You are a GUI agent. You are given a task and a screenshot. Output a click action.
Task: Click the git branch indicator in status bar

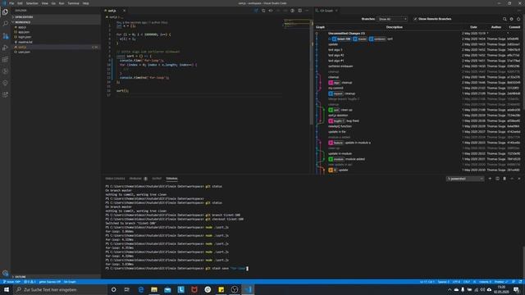coord(12,282)
